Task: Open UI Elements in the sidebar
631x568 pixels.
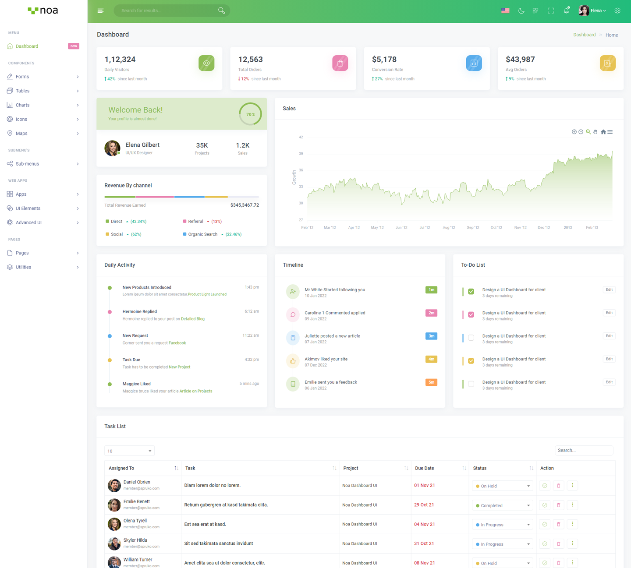Action: (43, 208)
